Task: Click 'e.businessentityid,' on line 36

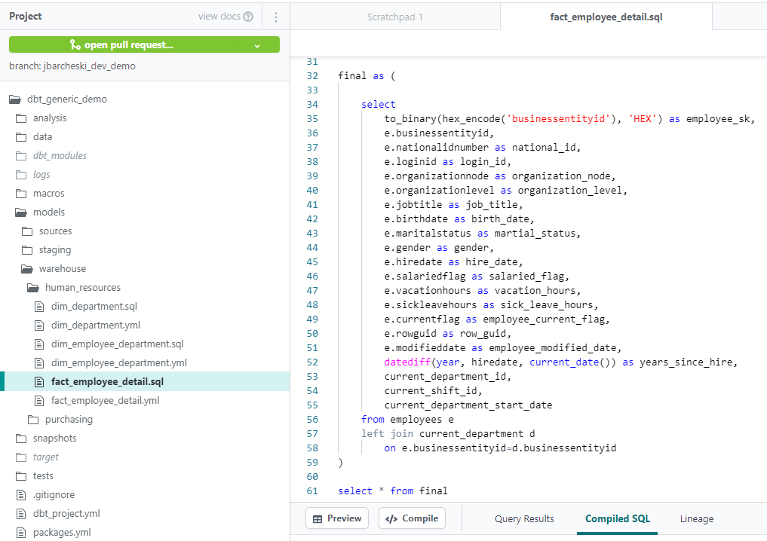Action: tap(439, 133)
